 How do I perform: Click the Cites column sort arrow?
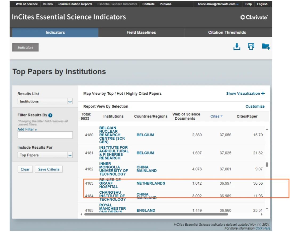click(x=222, y=116)
